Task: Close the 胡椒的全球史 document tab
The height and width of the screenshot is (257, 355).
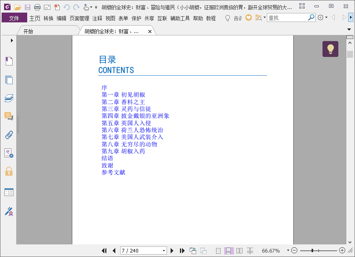Action: [149, 31]
